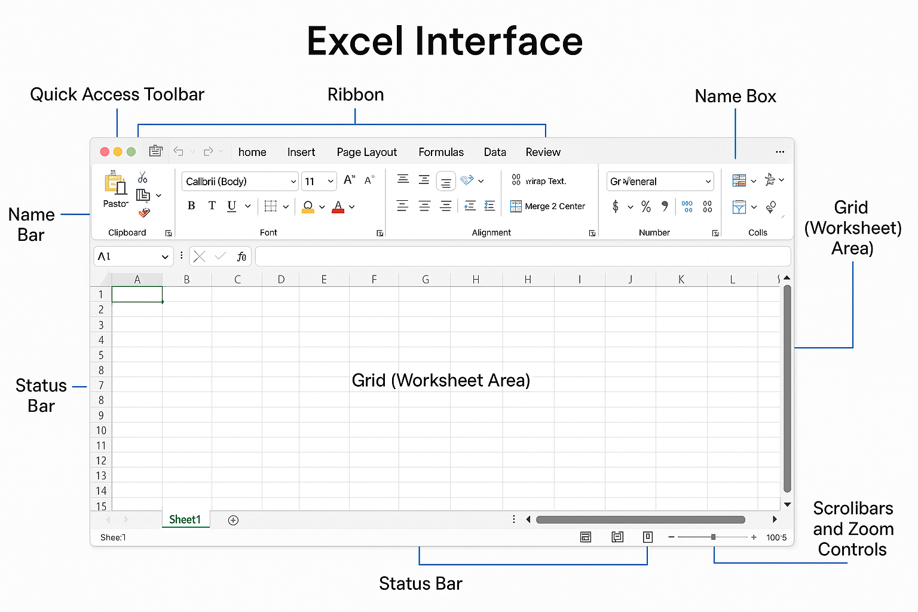918x612 pixels.
Task: Open font color dropdown arrow
Action: click(352, 207)
